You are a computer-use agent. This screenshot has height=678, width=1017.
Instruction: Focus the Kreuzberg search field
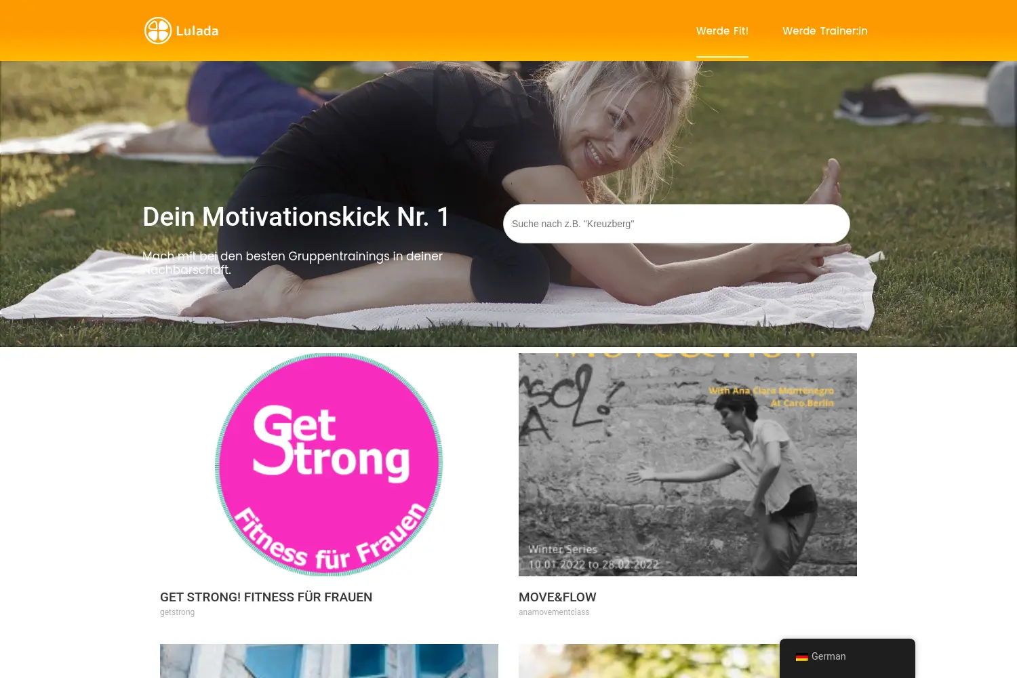click(677, 224)
